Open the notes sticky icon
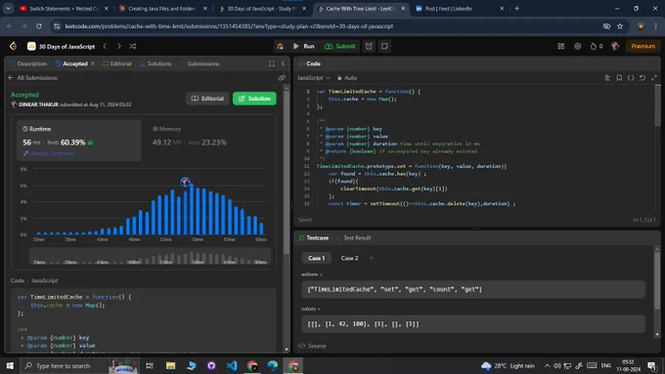 click(384, 46)
